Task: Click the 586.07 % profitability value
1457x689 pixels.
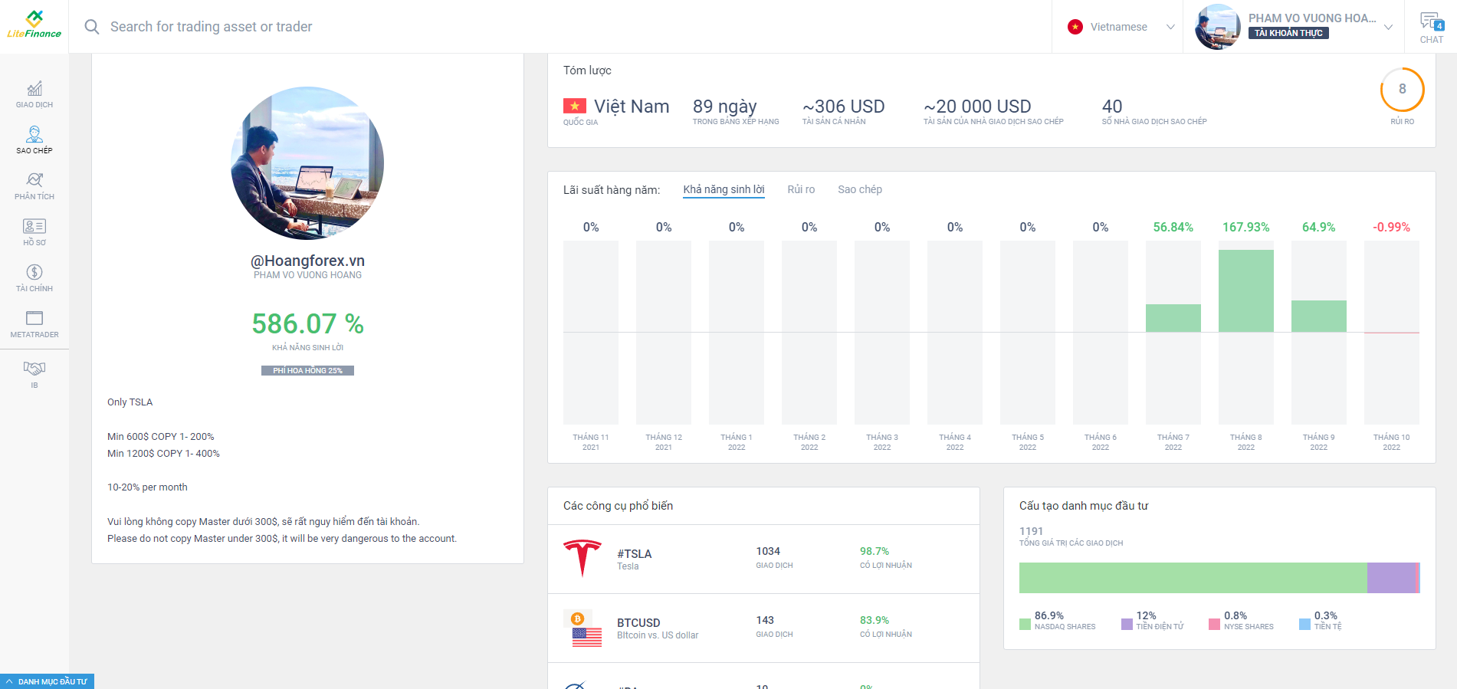Action: pos(307,323)
